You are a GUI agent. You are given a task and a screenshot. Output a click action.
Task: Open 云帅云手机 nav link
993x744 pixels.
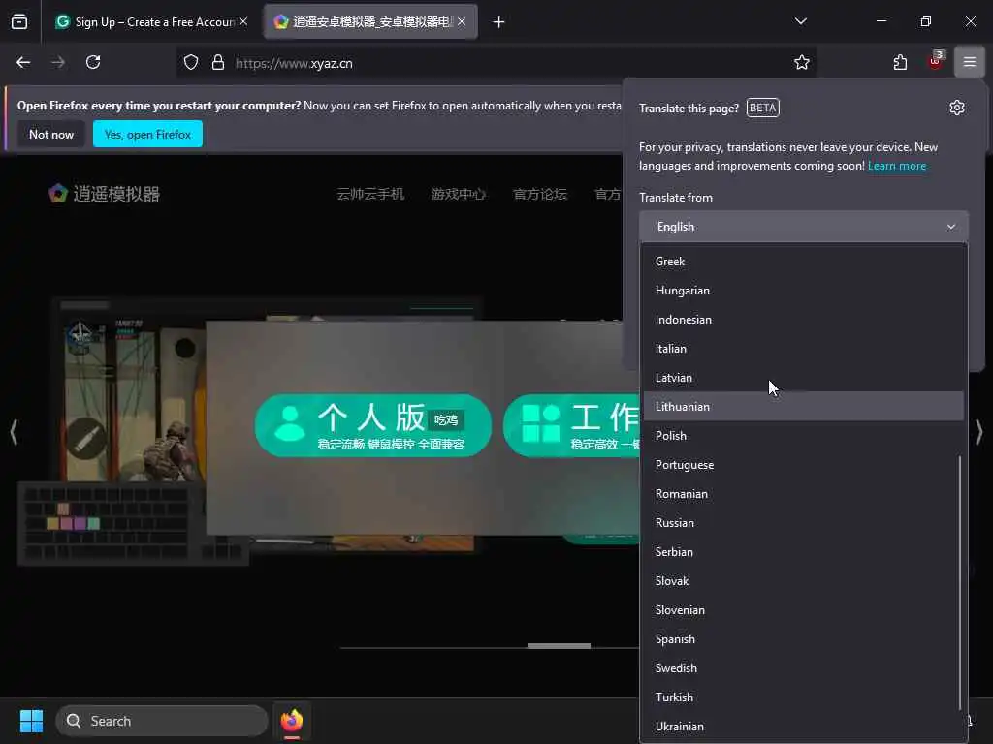point(370,194)
